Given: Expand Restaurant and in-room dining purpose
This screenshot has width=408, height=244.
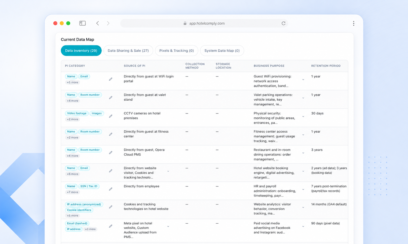Looking at the screenshot, I should (303, 153).
